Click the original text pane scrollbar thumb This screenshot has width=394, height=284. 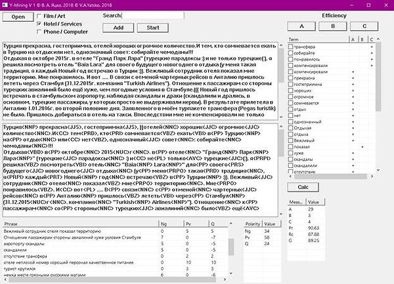tap(281, 65)
